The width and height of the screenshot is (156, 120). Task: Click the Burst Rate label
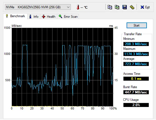click(130, 87)
